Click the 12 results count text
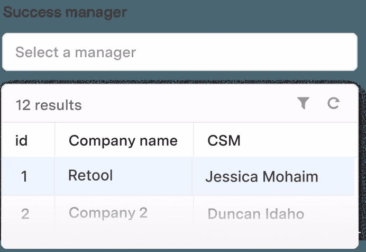This screenshot has height=252, width=366. point(49,105)
